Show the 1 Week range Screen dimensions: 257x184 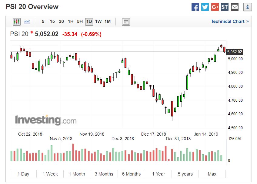click(x=50, y=174)
